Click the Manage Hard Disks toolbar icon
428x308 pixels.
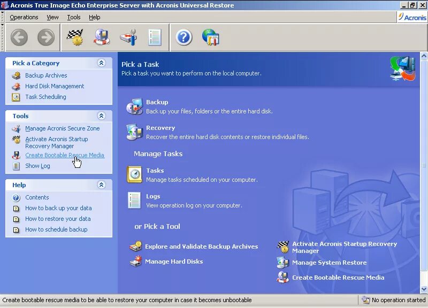128,37
